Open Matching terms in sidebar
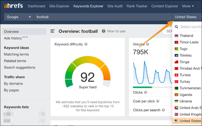Screen dimensions: 202x126 click(16, 54)
